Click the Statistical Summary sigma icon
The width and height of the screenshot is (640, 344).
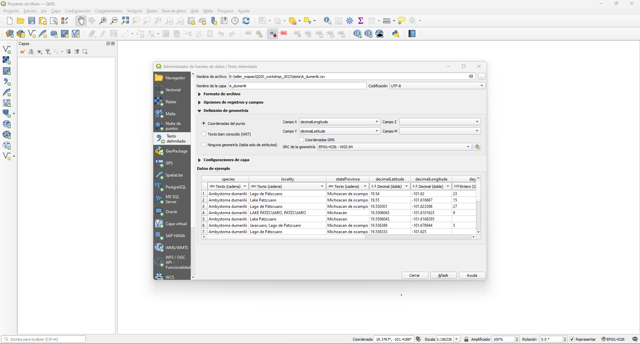tap(361, 21)
